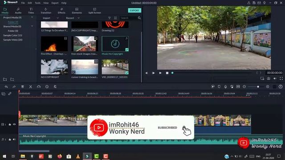This screenshot has width=285, height=160.
Task: Click the media search field
Action: coord(129,18)
